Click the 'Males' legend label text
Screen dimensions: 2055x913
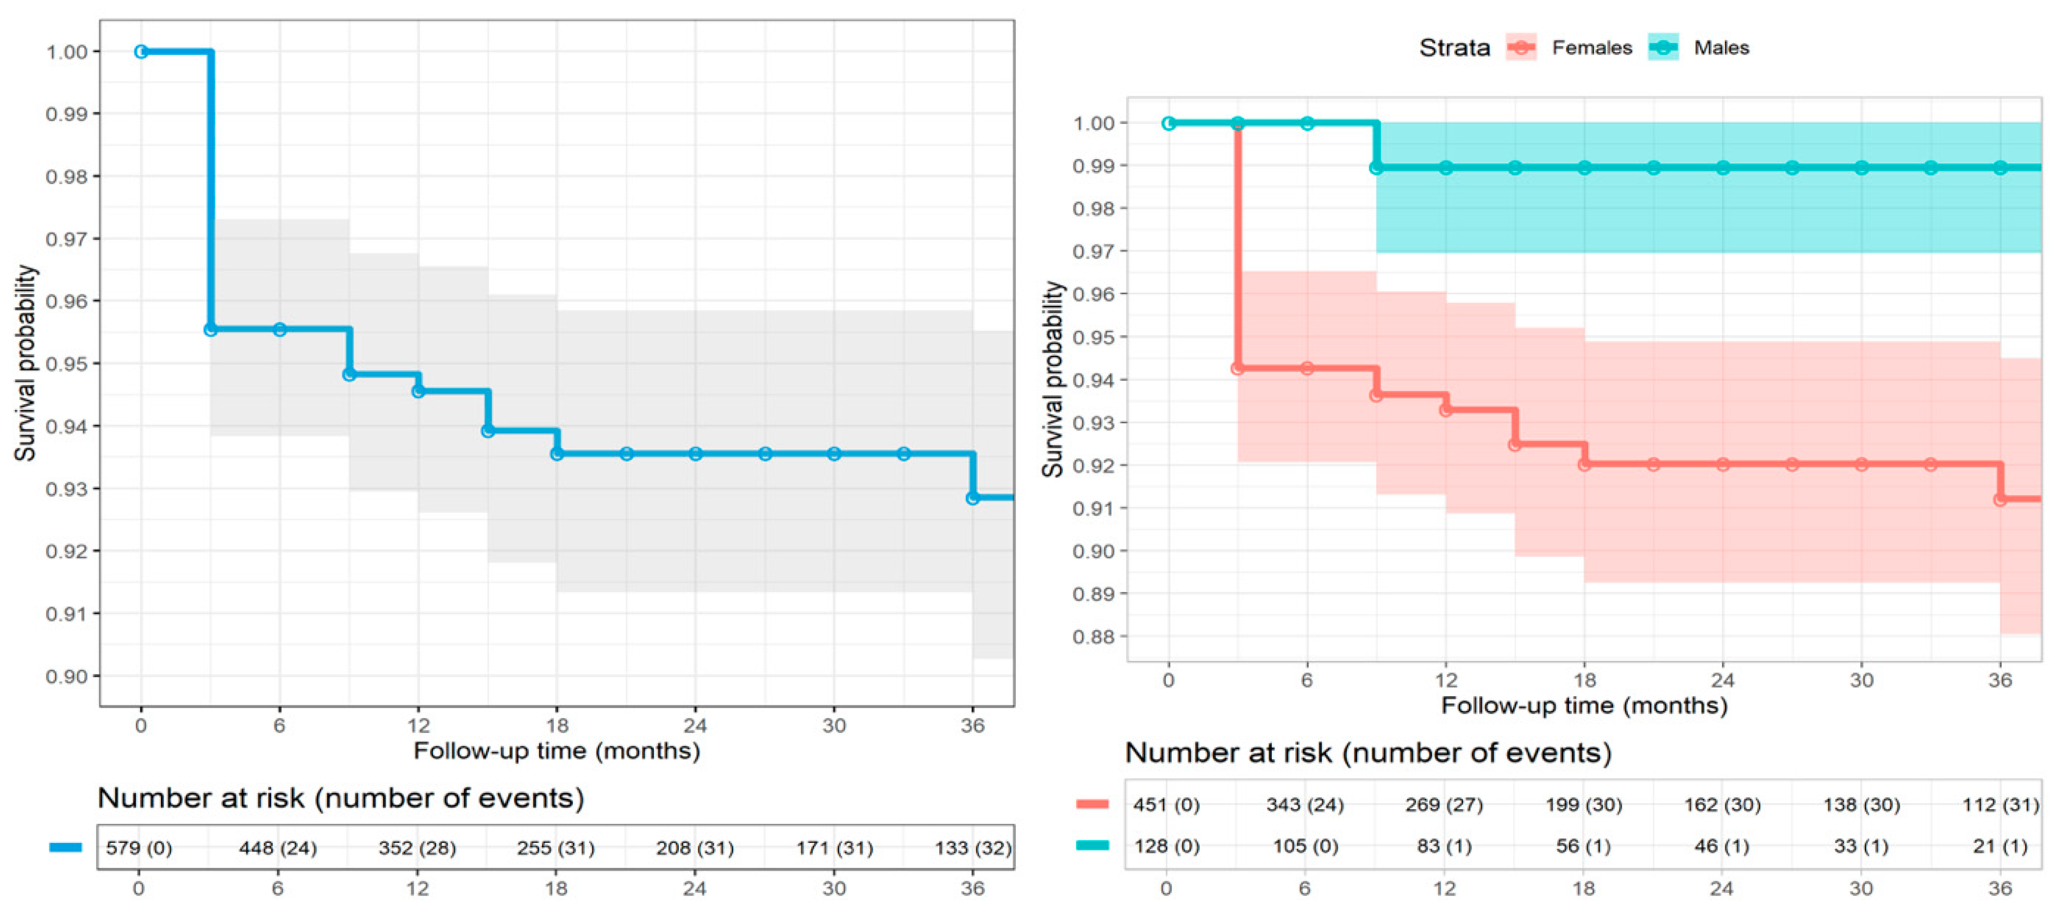[x=1721, y=48]
